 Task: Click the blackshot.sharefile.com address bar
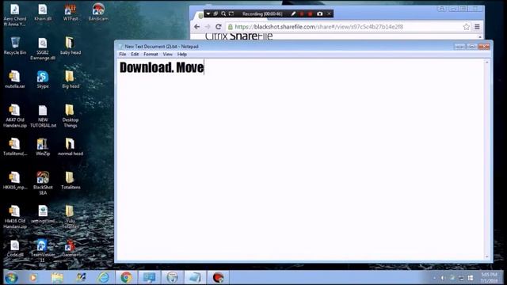point(349,27)
